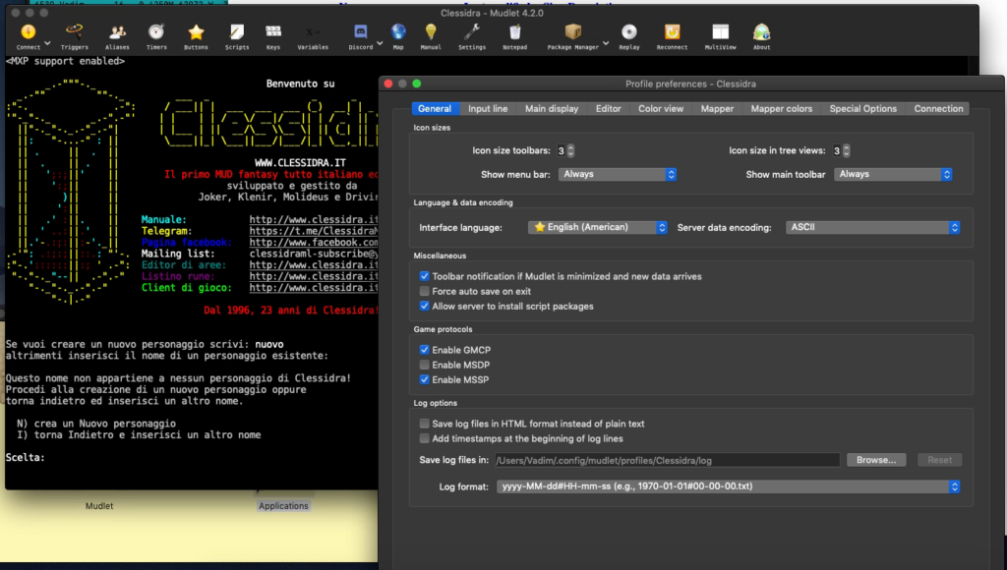Click the WWW.CLESSIDRA.IT text in output
Screen dimensions: 1007x570
(x=300, y=163)
